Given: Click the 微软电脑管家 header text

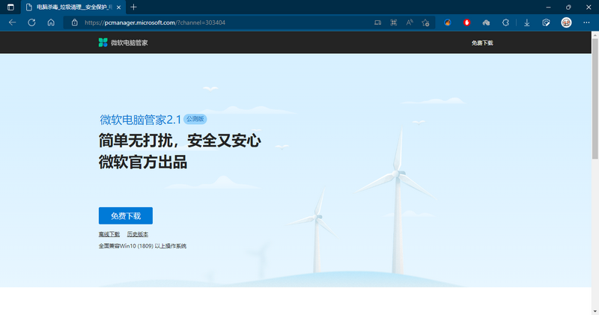Looking at the screenshot, I should pos(129,43).
